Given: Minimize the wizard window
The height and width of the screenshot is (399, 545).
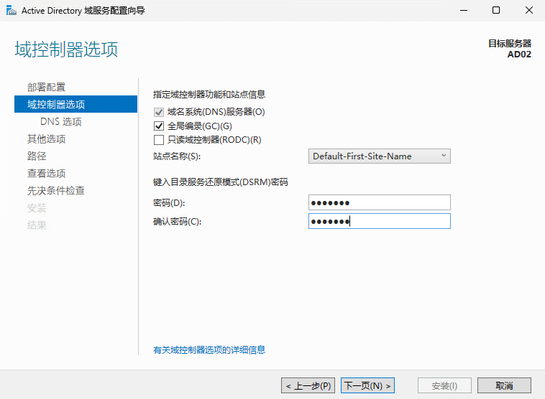Looking at the screenshot, I should [463, 10].
